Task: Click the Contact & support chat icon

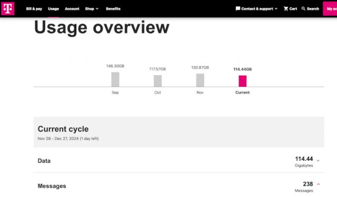Action: coord(237,8)
